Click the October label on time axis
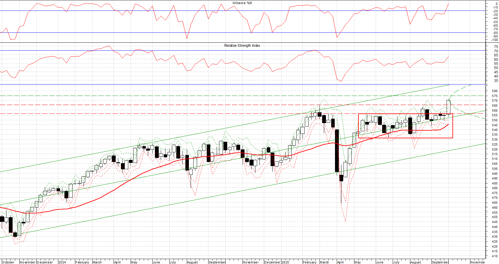 [x=8, y=262]
